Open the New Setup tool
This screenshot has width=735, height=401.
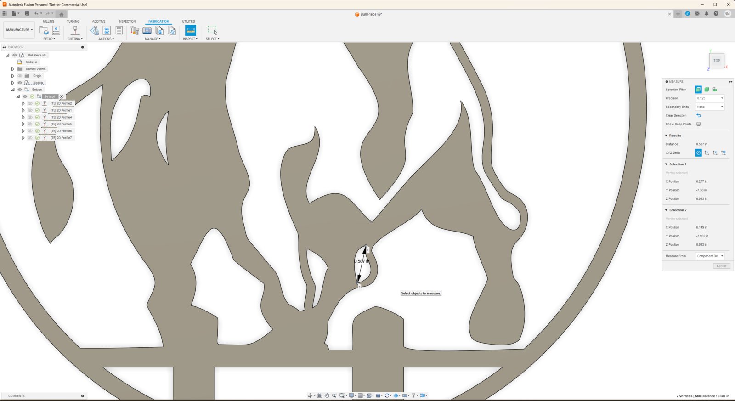tap(44, 30)
